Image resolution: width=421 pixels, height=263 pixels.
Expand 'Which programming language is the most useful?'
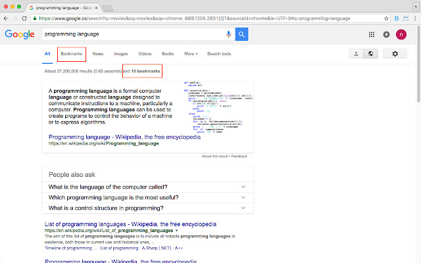point(147,197)
